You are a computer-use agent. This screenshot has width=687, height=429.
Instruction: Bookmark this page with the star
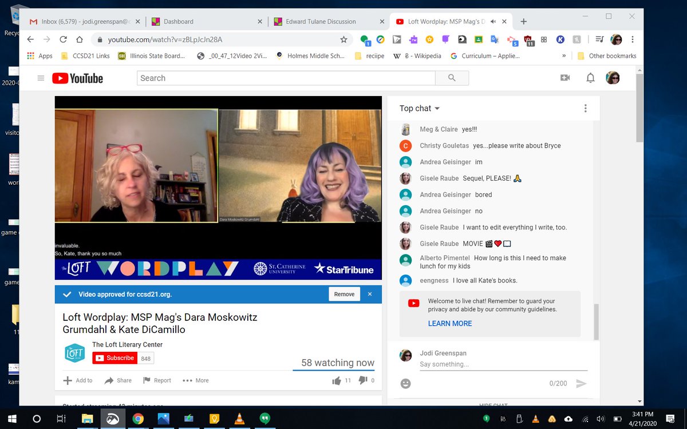click(343, 39)
